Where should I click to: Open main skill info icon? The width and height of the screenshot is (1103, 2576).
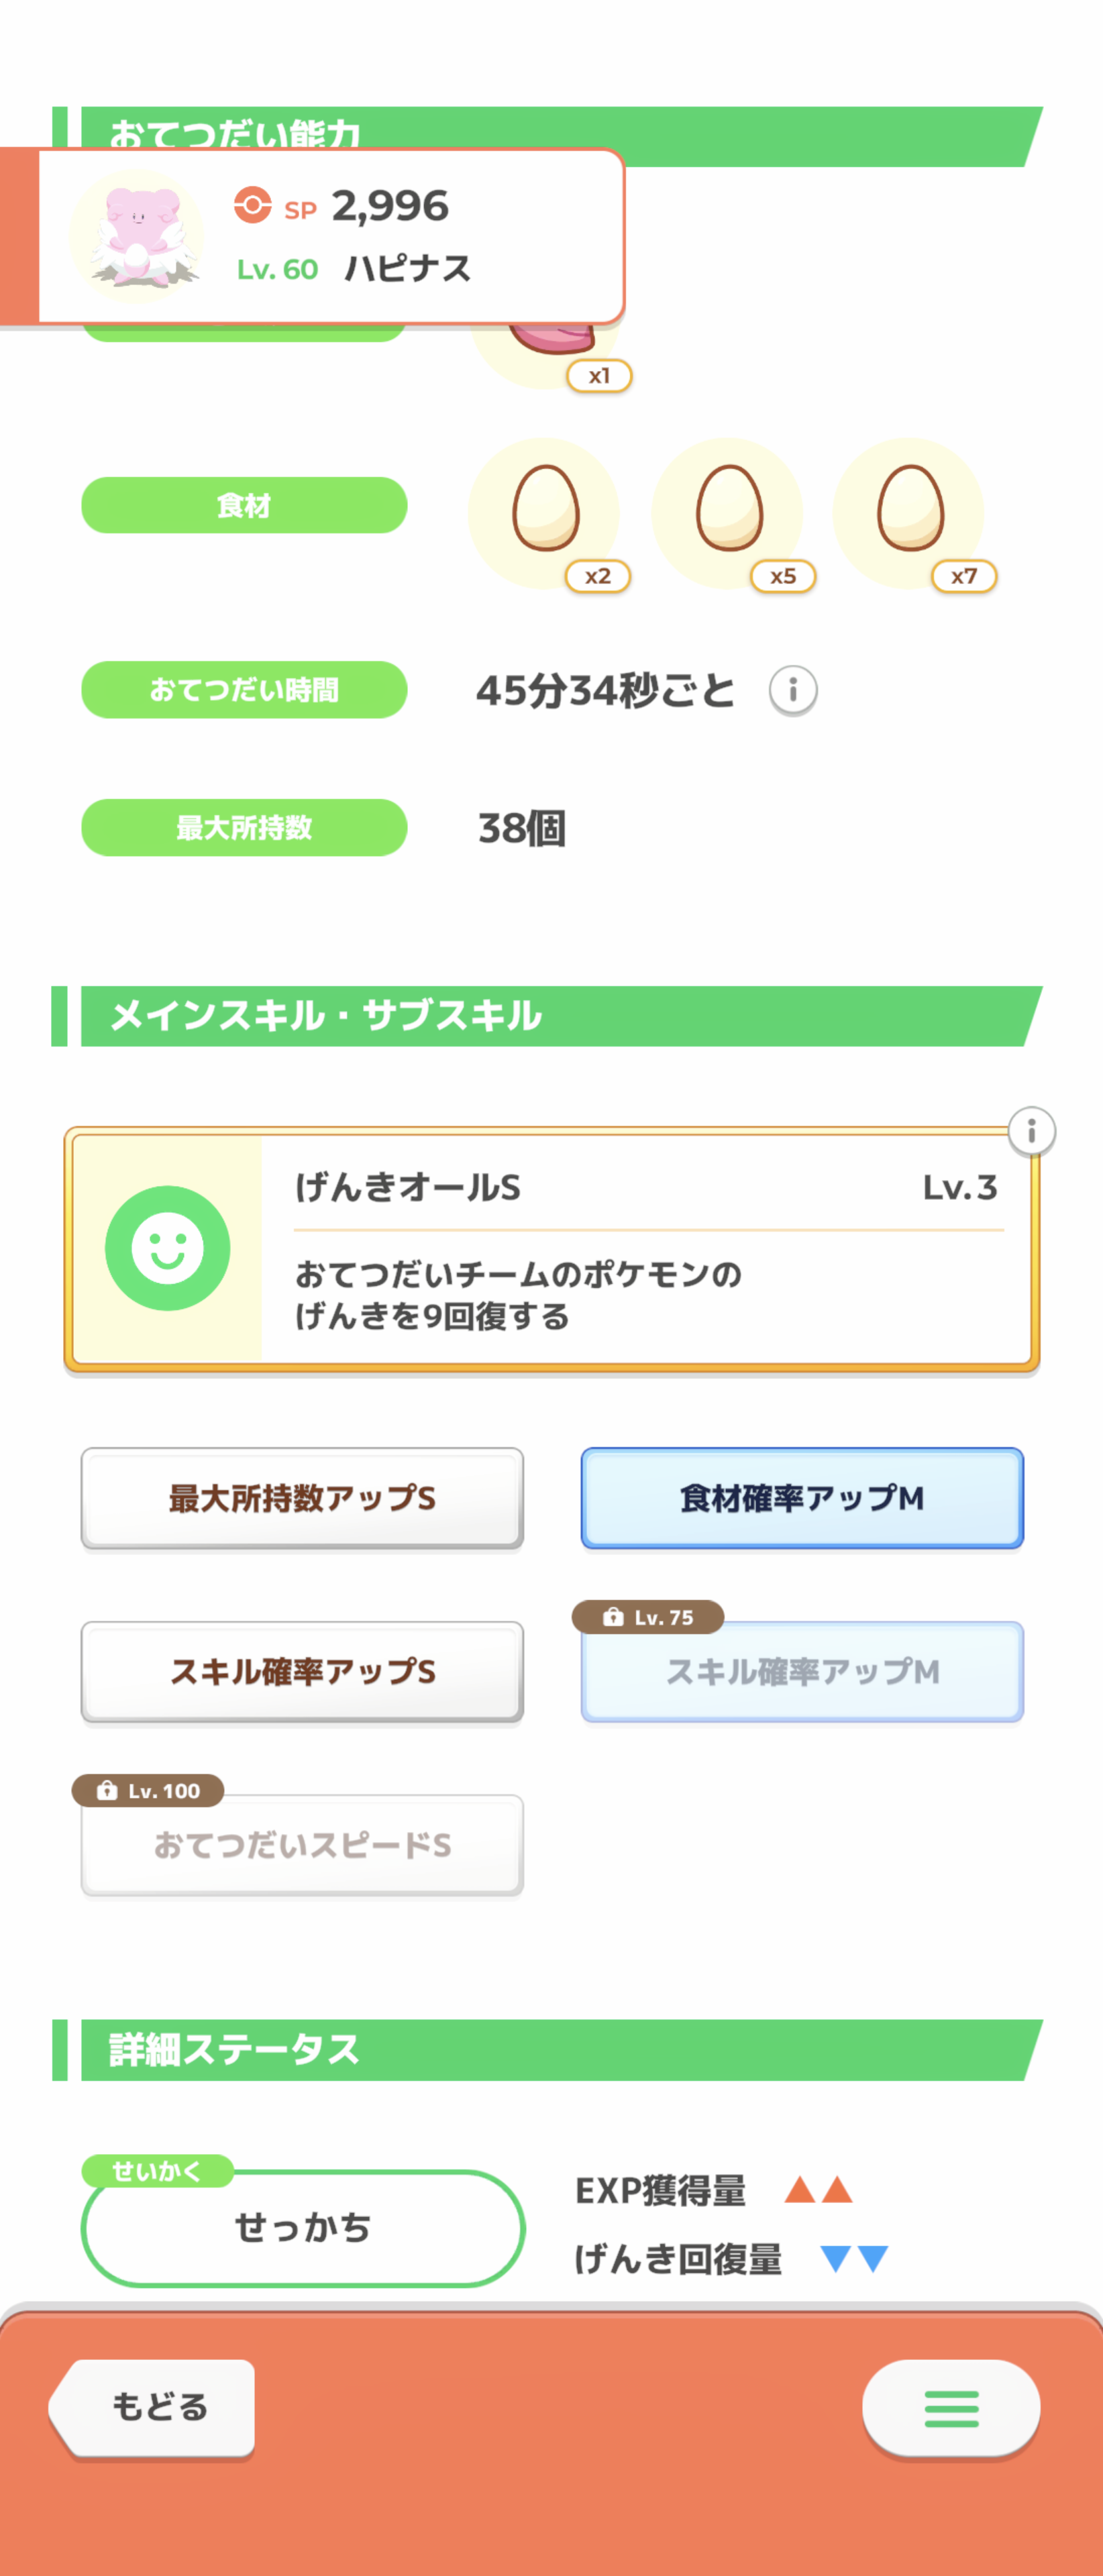tap(1030, 1131)
